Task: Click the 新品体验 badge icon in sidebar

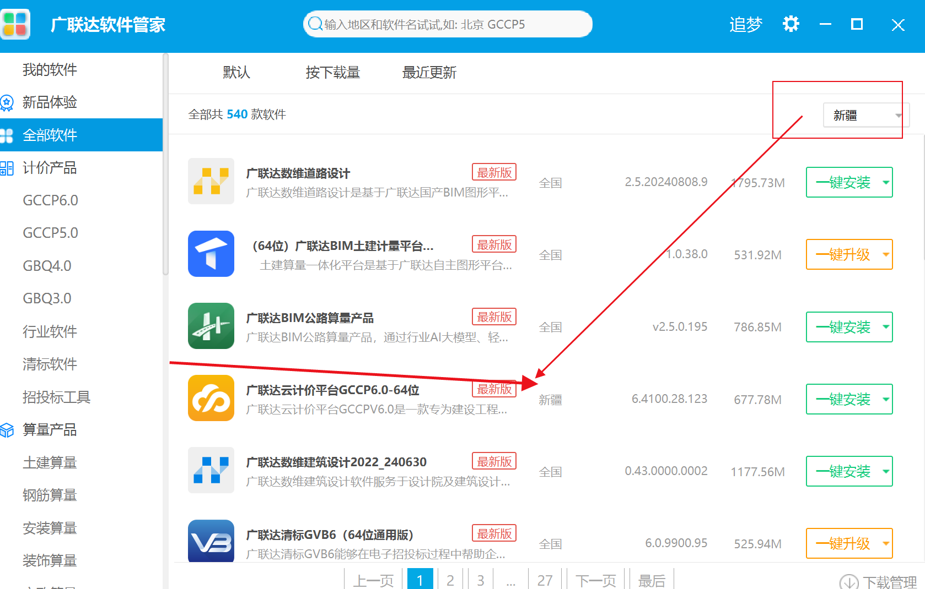Action: click(7, 102)
